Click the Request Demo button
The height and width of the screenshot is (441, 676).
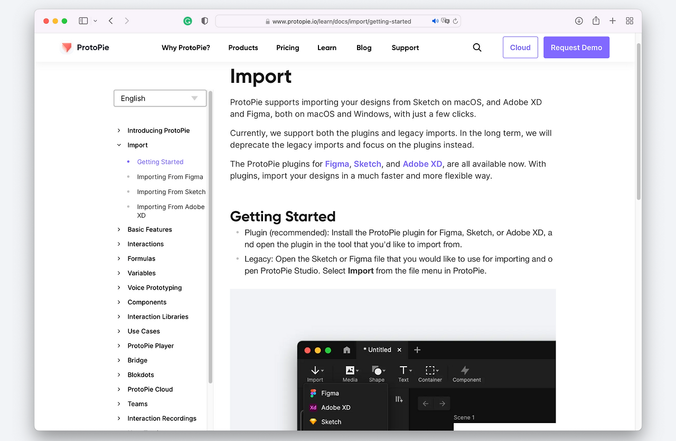[576, 47]
